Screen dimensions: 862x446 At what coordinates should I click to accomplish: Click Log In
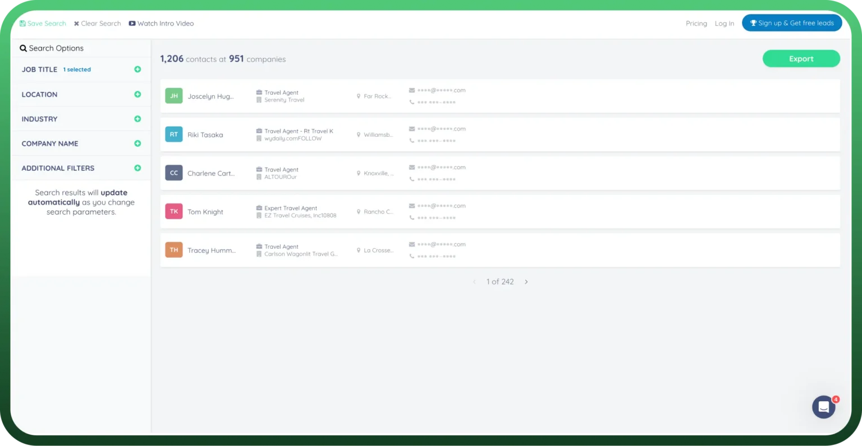pos(725,24)
